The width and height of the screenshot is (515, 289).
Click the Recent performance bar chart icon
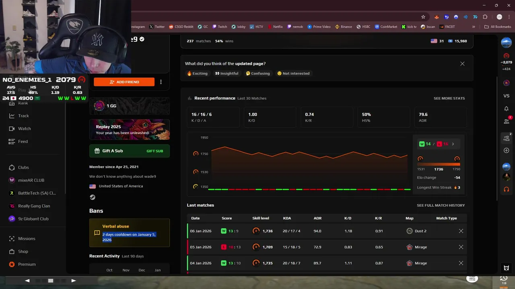coord(190,98)
